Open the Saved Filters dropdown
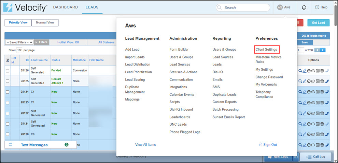Screen dimensions: 338x163 [x=19, y=42]
